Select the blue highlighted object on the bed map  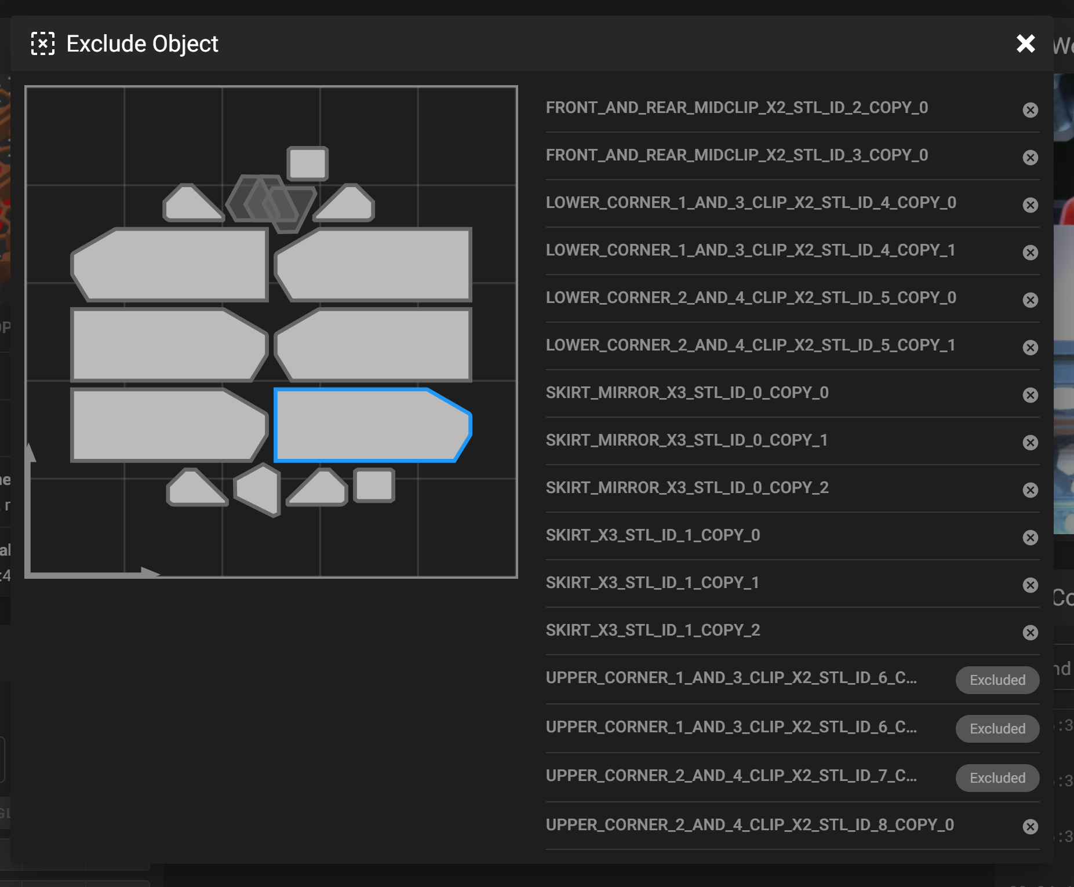point(371,426)
